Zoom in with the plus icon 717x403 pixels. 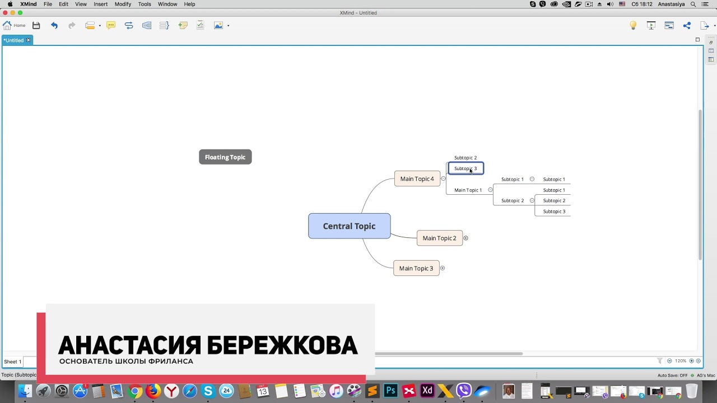click(692, 361)
